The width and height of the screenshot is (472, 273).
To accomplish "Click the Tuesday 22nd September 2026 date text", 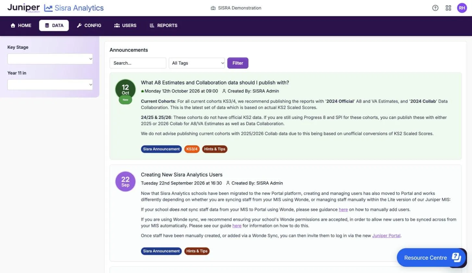I will pyautogui.click(x=182, y=183).
